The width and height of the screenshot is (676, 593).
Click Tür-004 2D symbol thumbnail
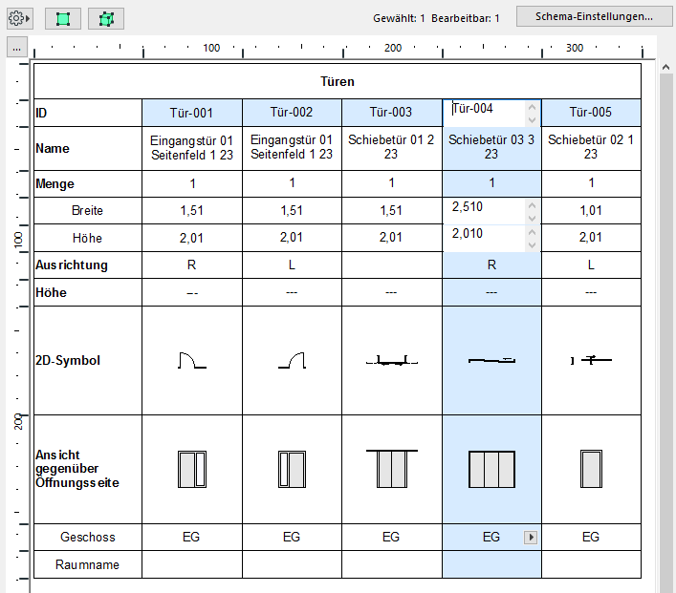pos(491,360)
